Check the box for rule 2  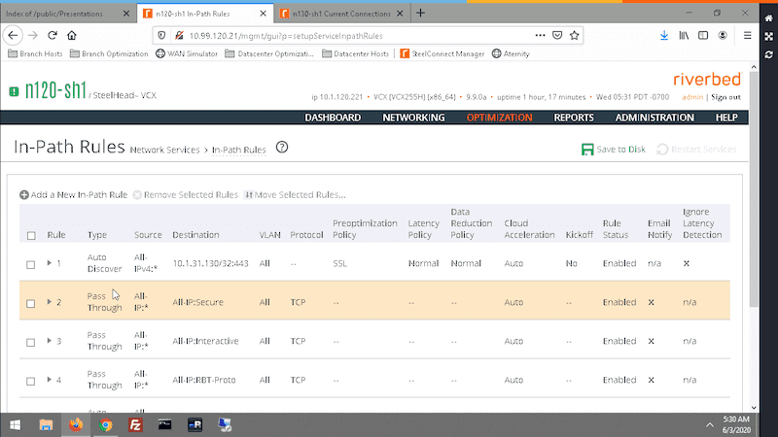pos(31,303)
